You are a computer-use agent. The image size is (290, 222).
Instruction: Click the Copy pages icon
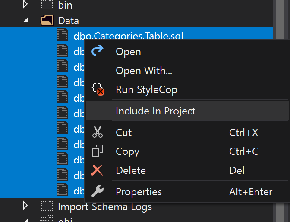[x=98, y=151]
